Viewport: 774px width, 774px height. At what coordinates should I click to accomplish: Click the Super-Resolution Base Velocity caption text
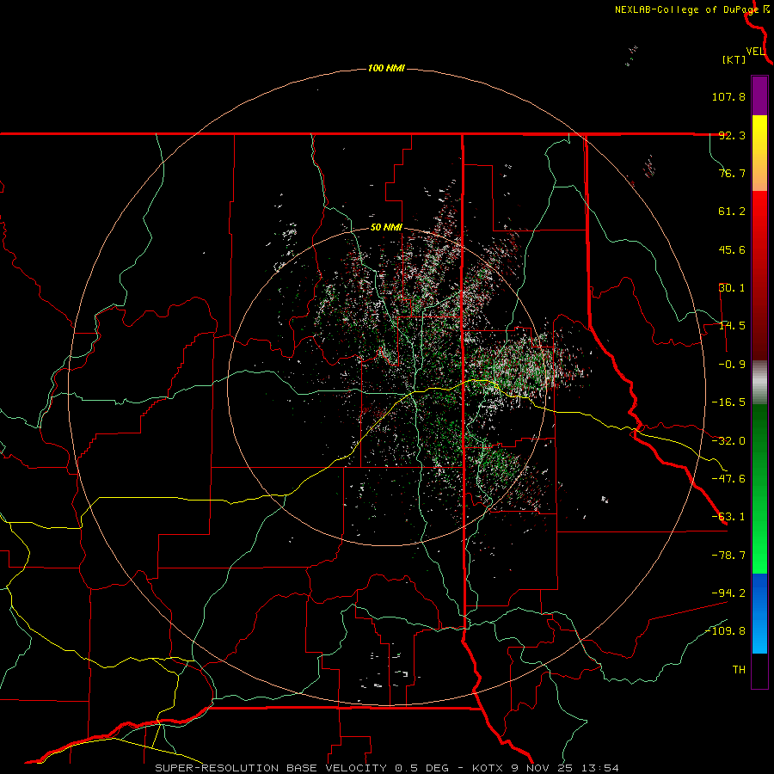point(387,768)
